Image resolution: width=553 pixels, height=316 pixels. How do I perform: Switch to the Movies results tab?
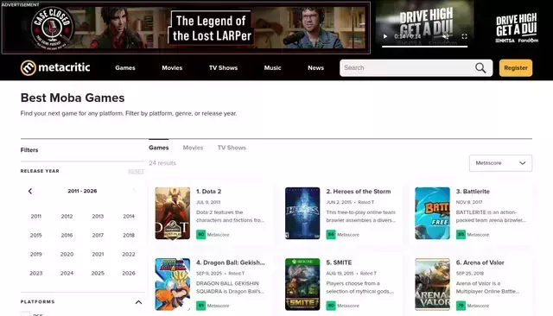pos(193,148)
